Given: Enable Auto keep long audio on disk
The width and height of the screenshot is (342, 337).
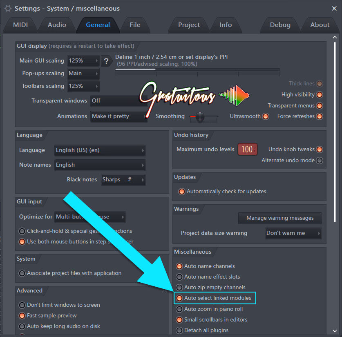Looking at the screenshot, I should pos(22,326).
